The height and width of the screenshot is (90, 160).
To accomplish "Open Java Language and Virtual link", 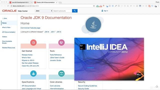I will (31, 88).
